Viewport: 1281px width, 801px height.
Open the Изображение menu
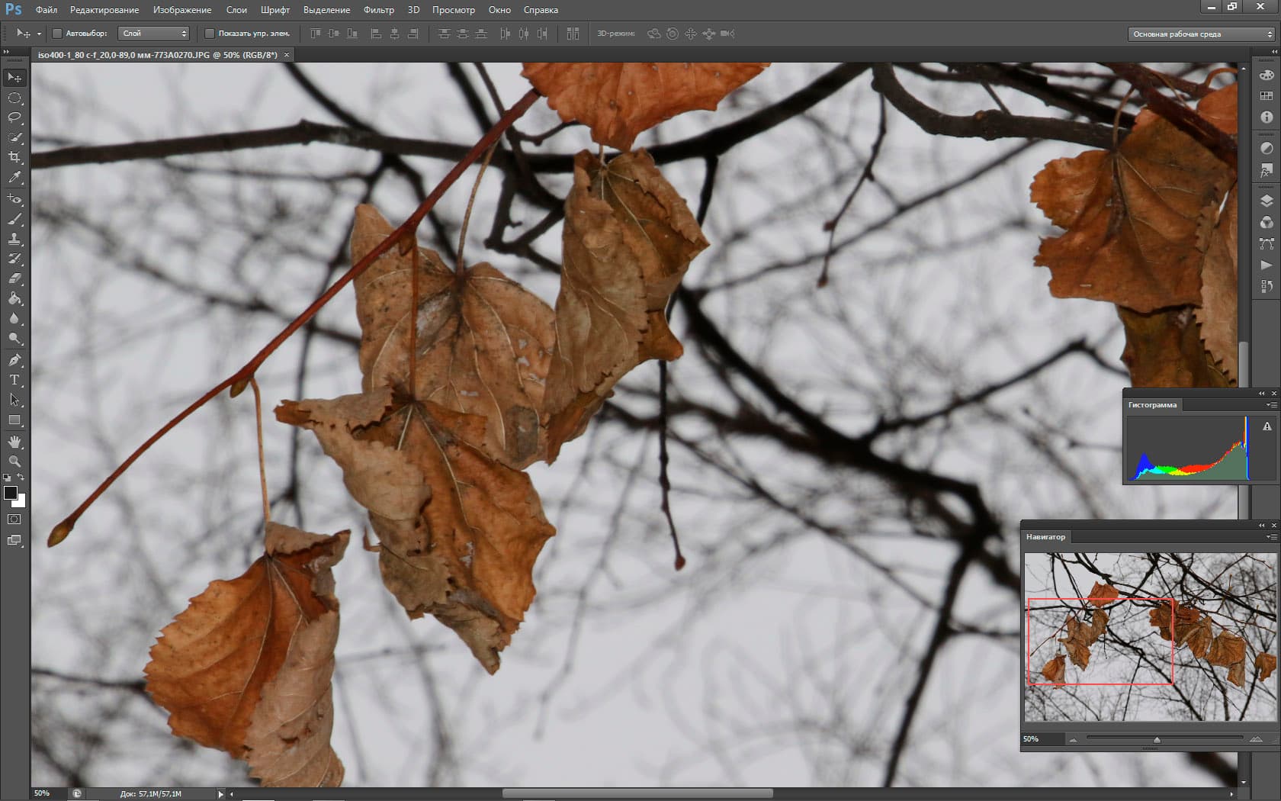[x=182, y=10]
